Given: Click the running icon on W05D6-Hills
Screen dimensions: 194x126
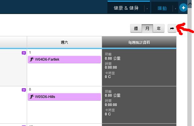Looking at the screenshot, I should (31, 97).
